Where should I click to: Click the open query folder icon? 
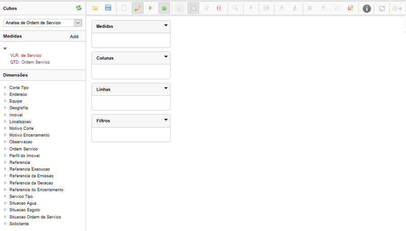(x=95, y=8)
